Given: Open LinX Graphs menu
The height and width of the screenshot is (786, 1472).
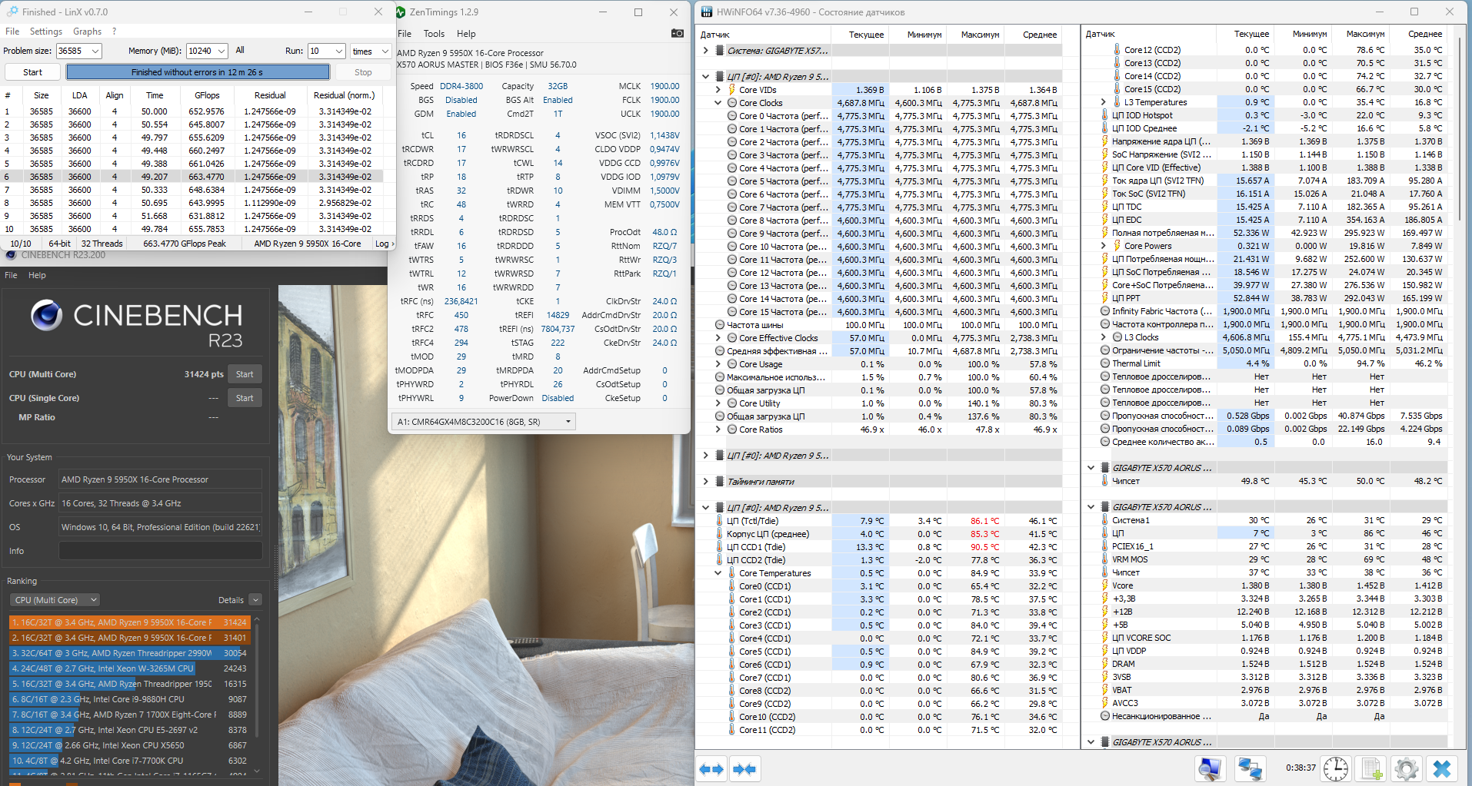Looking at the screenshot, I should [x=87, y=32].
